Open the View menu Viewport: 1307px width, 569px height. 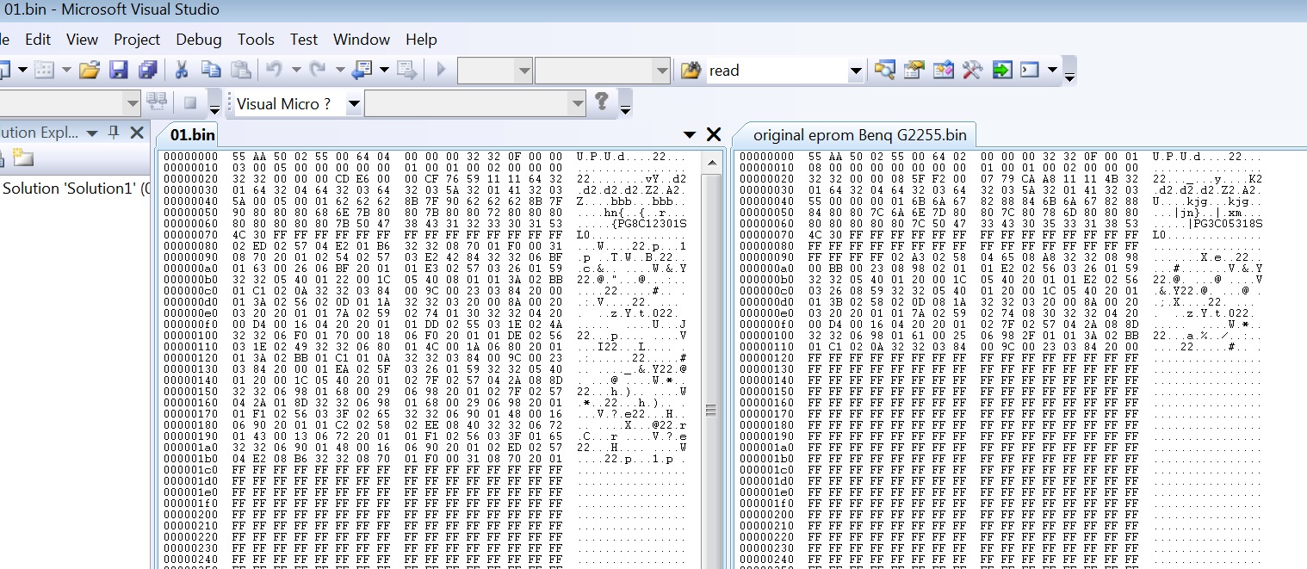82,40
